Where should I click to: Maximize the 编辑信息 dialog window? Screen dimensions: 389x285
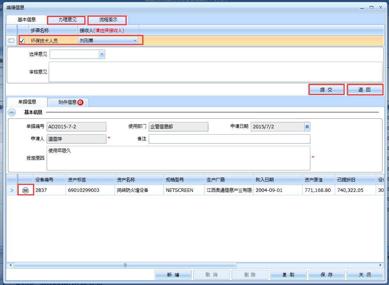pyautogui.click(x=372, y=7)
